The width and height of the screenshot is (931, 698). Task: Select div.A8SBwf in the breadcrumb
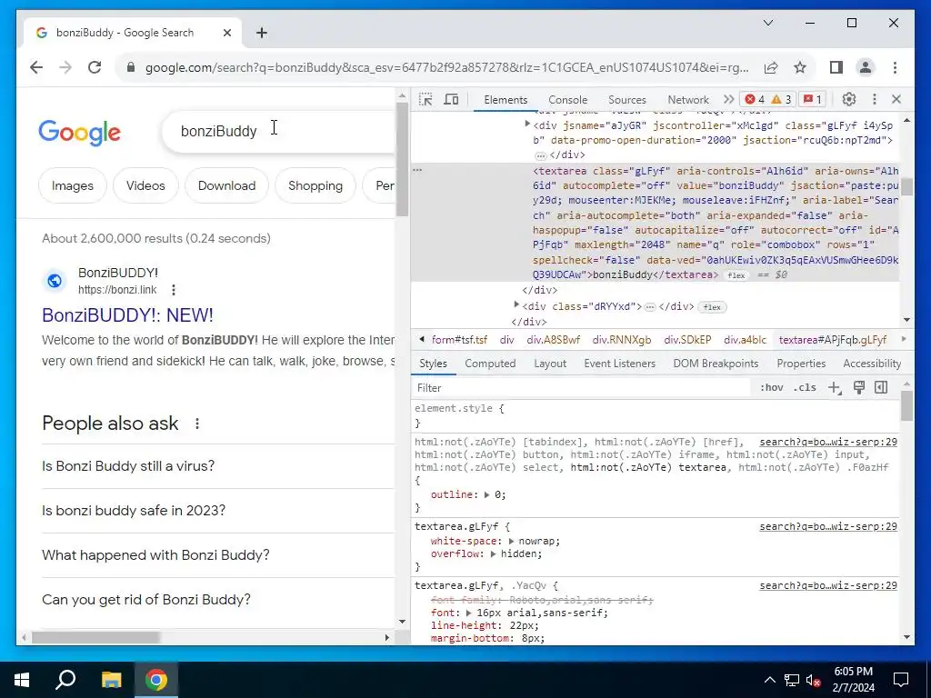point(554,340)
